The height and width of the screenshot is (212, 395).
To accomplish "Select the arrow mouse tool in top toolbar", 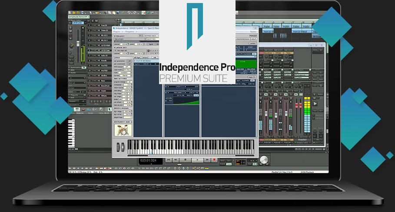I will click(x=91, y=13).
